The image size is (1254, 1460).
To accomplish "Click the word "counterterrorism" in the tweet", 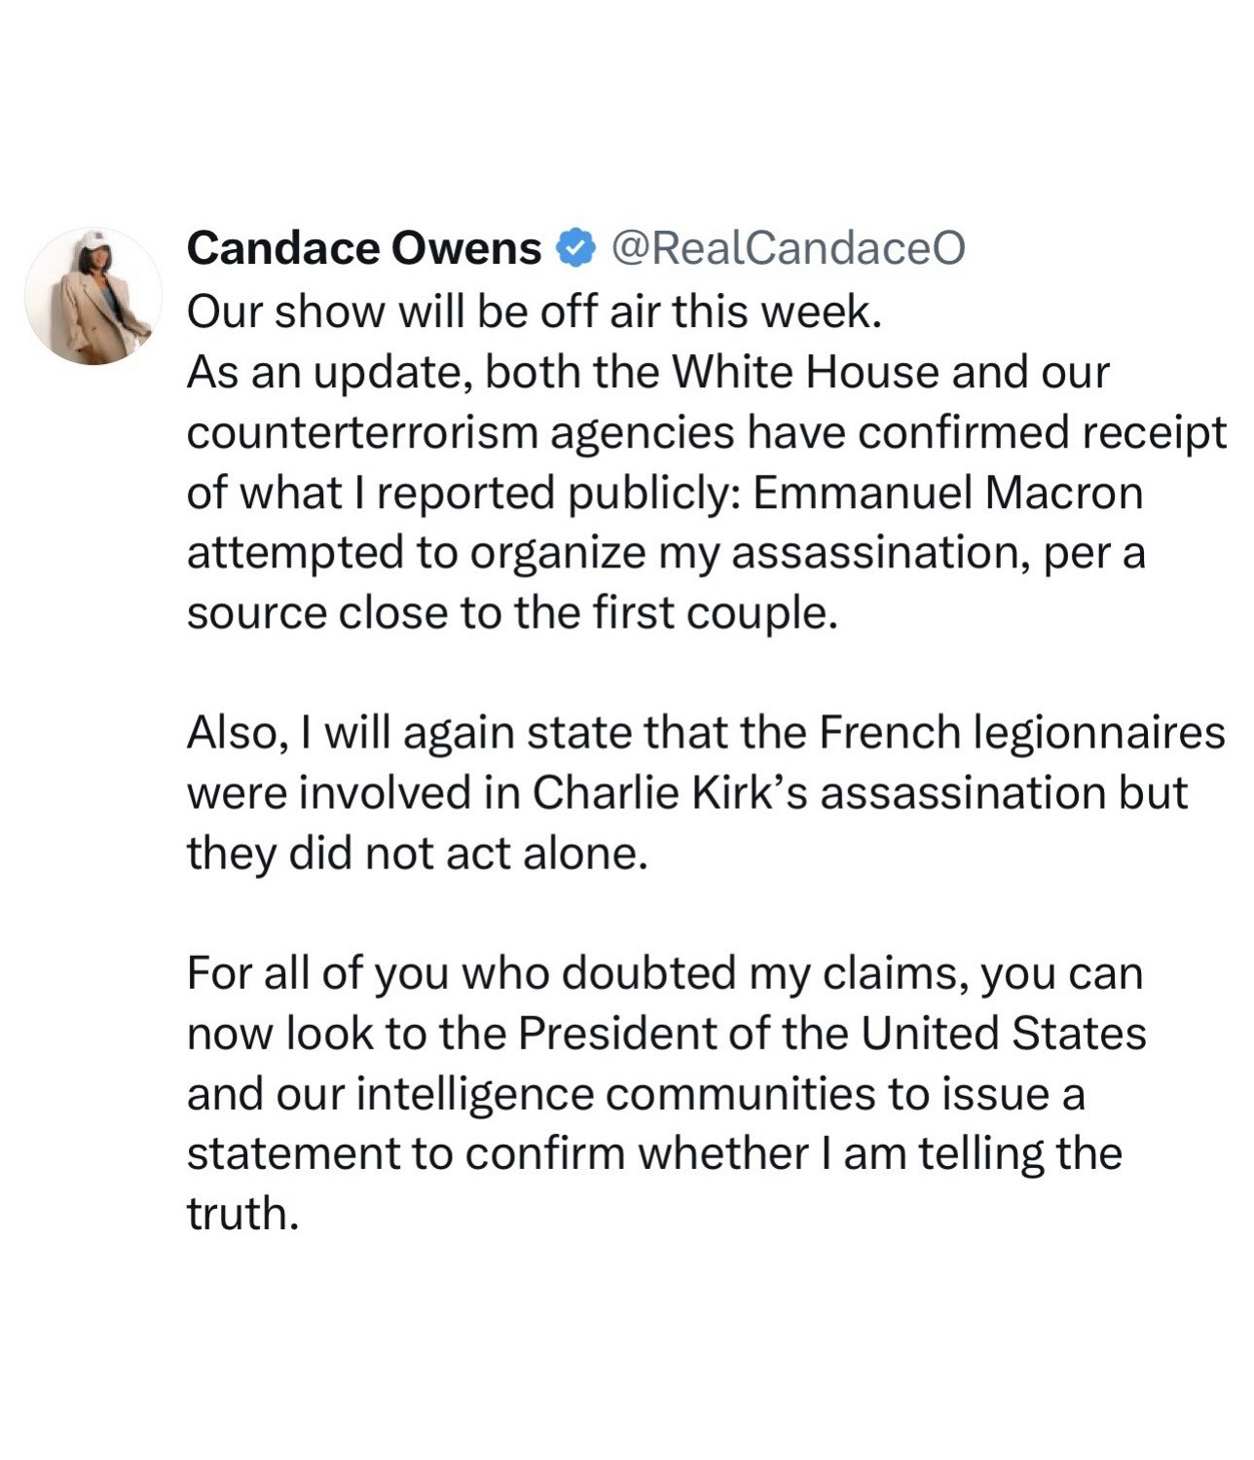I will (x=361, y=433).
